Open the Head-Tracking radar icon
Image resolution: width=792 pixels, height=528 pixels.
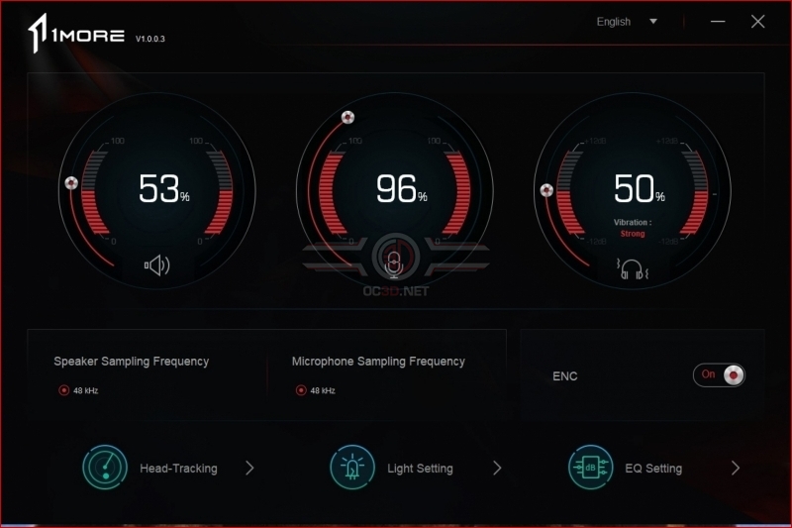105,468
